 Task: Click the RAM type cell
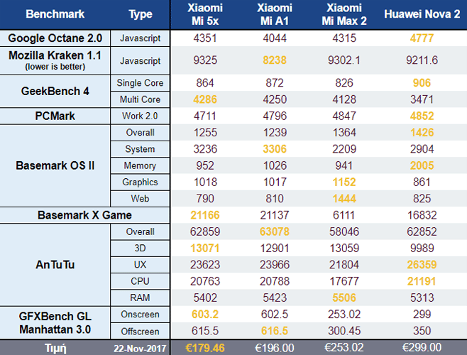click(x=140, y=297)
